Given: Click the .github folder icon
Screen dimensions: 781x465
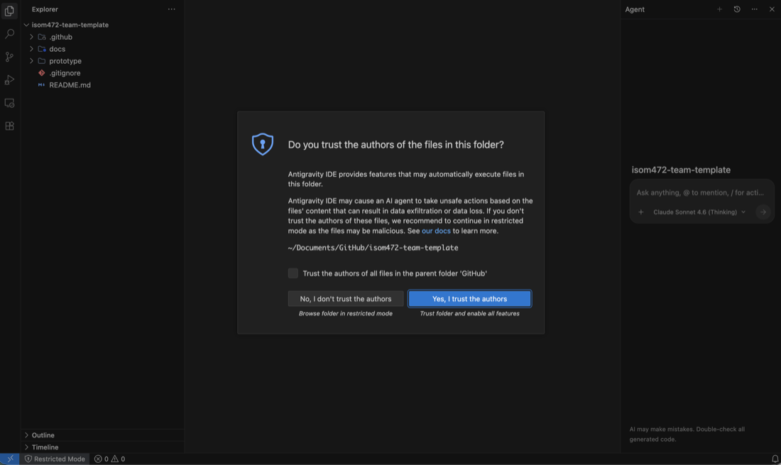Looking at the screenshot, I should coord(42,37).
